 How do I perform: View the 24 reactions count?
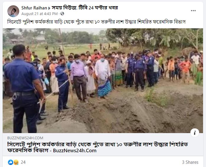[23, 162]
